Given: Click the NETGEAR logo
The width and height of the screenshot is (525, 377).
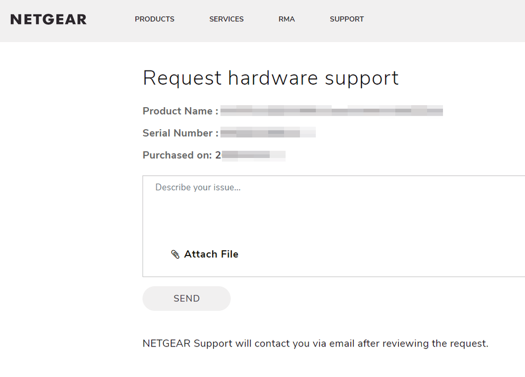Looking at the screenshot, I should (x=48, y=19).
